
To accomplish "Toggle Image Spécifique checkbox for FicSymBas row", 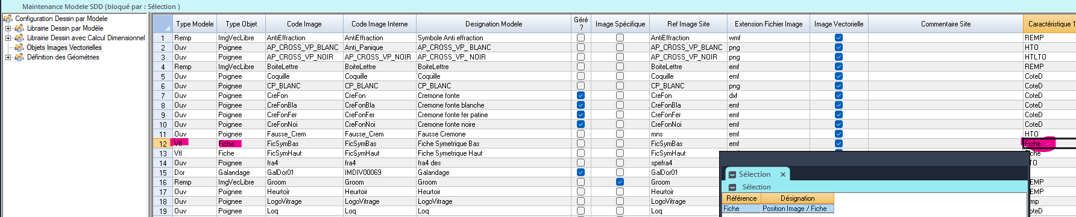I will pos(620,144).
